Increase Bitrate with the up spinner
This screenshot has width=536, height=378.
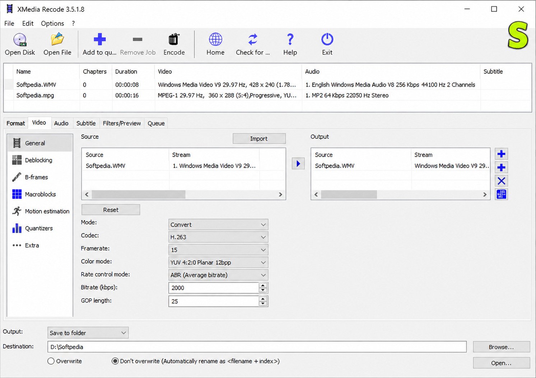coord(263,285)
